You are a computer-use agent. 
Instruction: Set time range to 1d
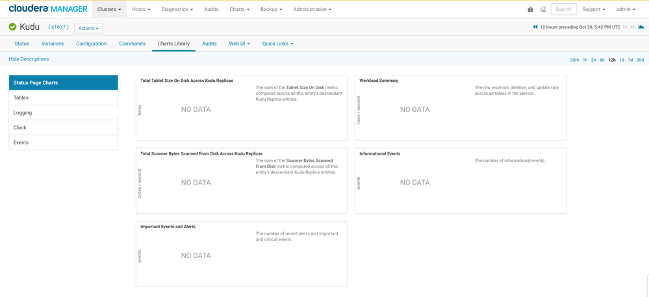(x=622, y=60)
